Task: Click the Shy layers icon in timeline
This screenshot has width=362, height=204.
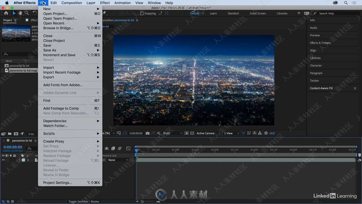Action: click(107, 148)
